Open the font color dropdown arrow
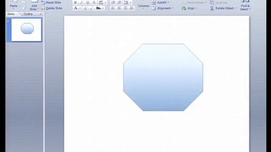 click(80, 8)
